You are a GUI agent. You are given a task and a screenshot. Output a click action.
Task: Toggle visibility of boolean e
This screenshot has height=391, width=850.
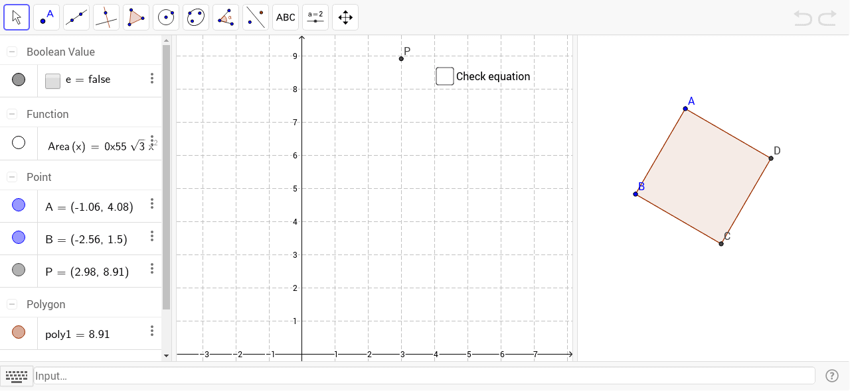tap(19, 80)
